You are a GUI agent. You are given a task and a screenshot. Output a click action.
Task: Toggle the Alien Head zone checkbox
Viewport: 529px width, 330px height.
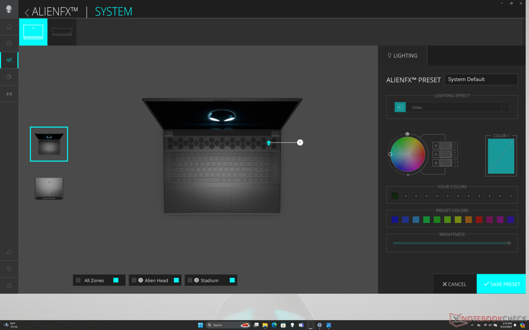click(134, 280)
